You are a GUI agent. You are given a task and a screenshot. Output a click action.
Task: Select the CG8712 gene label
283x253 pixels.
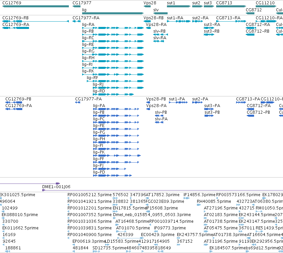(254, 10)
